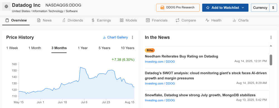Open the Health tab

(213, 20)
